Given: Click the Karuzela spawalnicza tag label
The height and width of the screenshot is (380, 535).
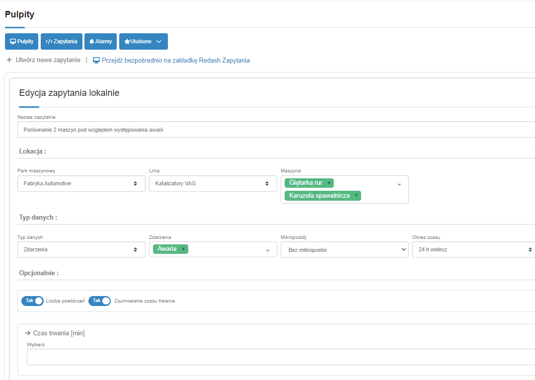Looking at the screenshot, I should (x=319, y=195).
